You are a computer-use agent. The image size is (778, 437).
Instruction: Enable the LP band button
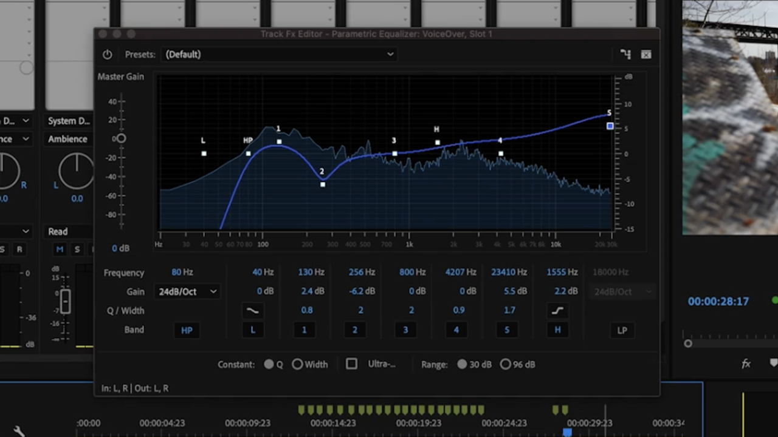pyautogui.click(x=622, y=330)
